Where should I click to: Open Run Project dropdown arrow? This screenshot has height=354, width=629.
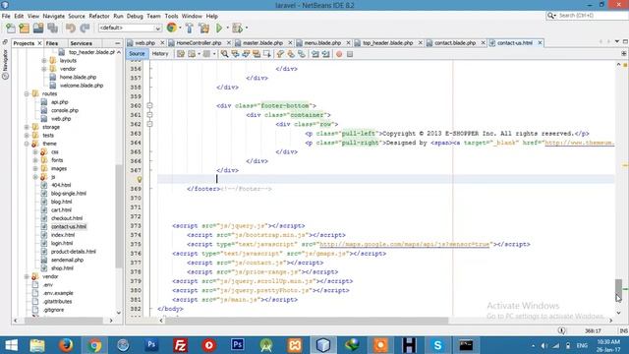[227, 28]
